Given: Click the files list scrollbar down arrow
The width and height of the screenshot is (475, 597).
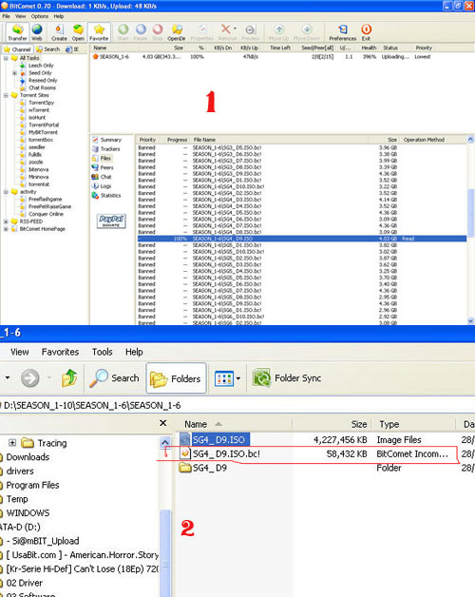Looking at the screenshot, I should point(471,321).
